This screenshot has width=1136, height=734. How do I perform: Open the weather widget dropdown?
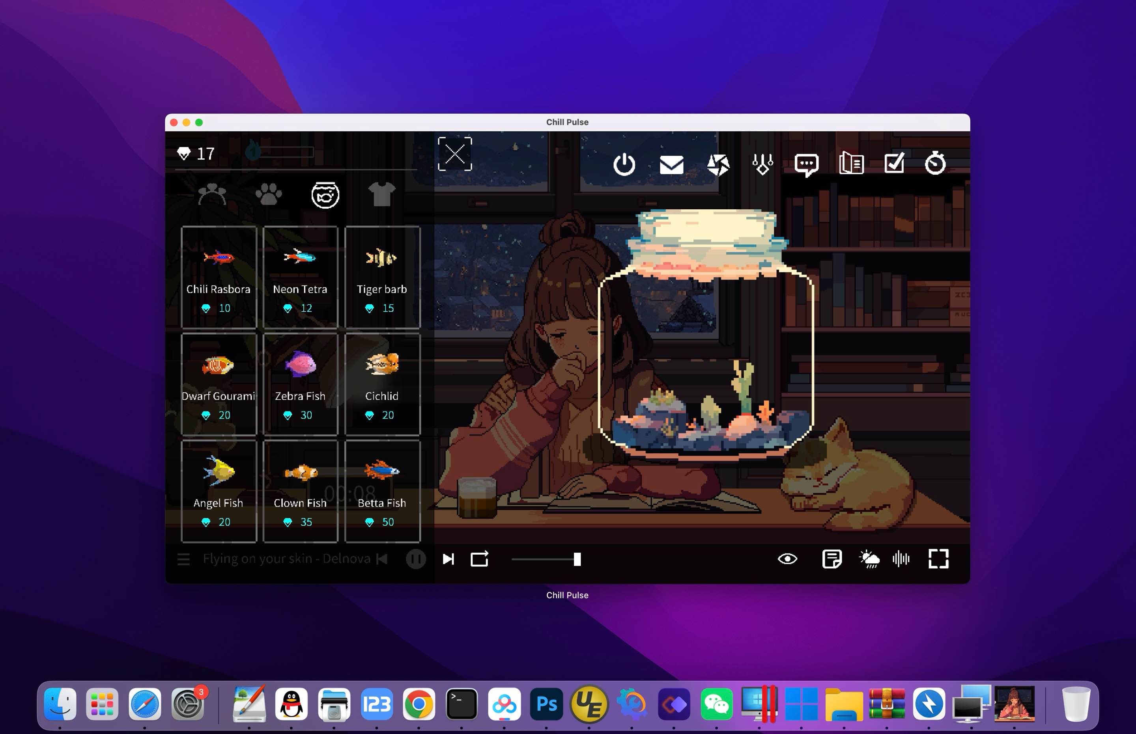(x=869, y=559)
